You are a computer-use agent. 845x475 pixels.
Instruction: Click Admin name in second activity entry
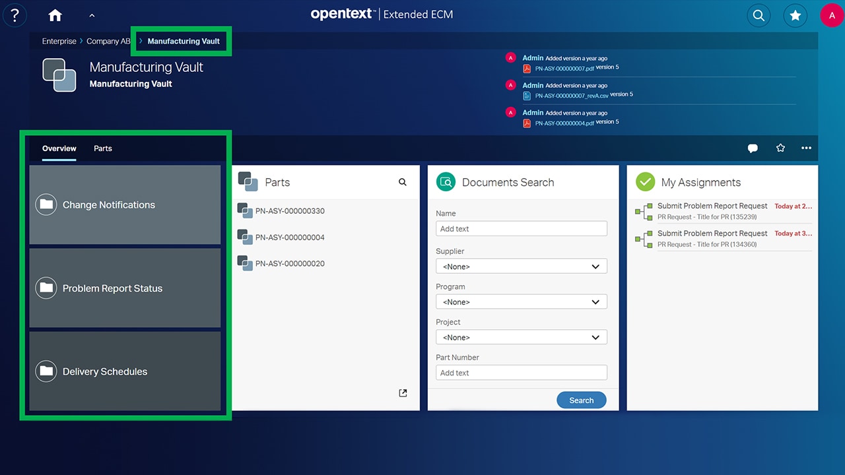pos(533,85)
